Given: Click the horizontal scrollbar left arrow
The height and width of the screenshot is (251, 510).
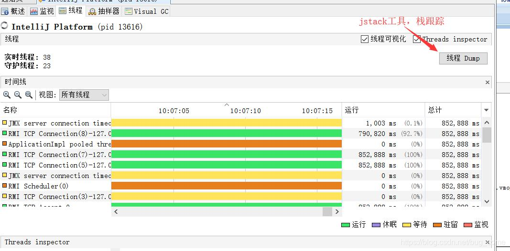Looking at the screenshot, I should [116, 212].
